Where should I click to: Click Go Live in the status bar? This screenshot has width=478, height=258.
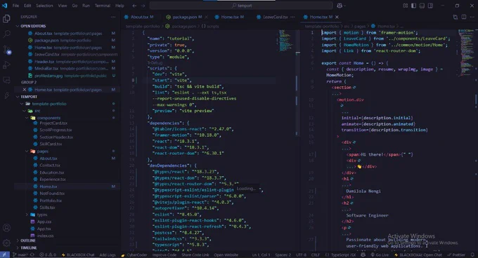point(380,254)
